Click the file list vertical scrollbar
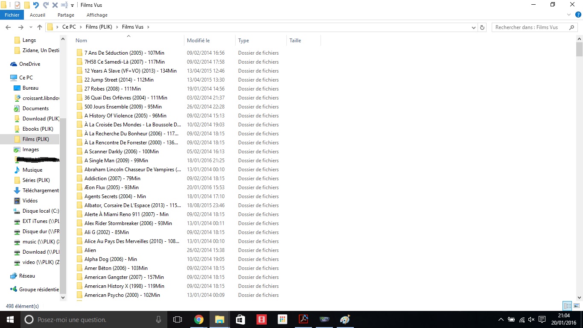Screen dimensions: 583x328 click(x=579, y=171)
